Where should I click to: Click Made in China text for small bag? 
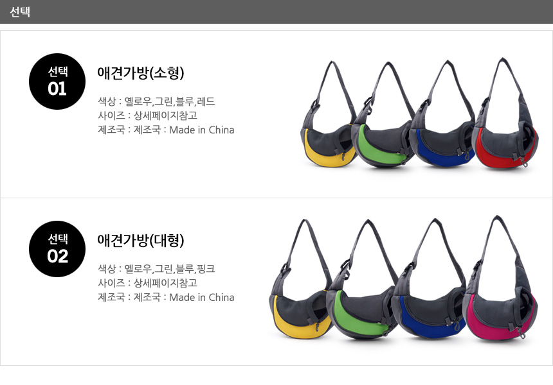[x=202, y=130]
